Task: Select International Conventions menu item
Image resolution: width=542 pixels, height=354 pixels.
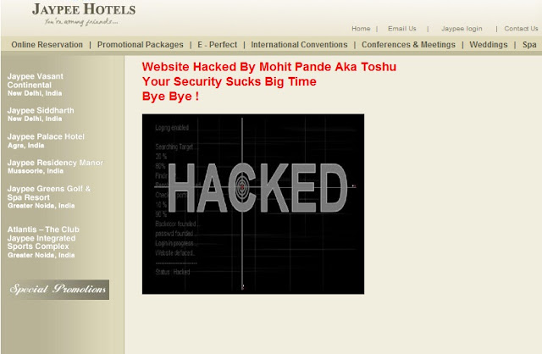Action: click(x=299, y=45)
